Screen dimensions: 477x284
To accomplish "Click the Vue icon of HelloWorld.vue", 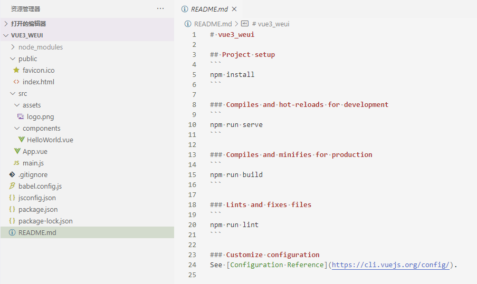I will pos(21,140).
